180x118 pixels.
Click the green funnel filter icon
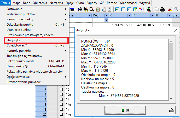point(135,9)
